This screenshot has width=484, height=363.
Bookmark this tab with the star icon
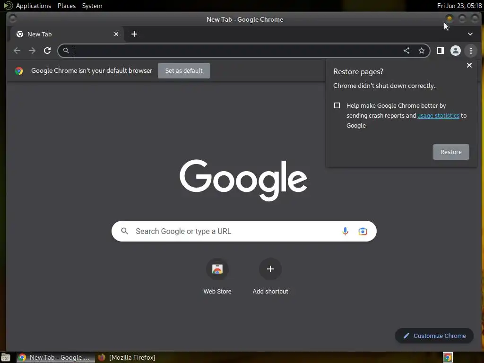tap(421, 51)
